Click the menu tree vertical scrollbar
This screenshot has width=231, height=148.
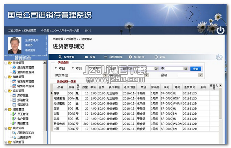pyautogui.click(x=45, y=97)
